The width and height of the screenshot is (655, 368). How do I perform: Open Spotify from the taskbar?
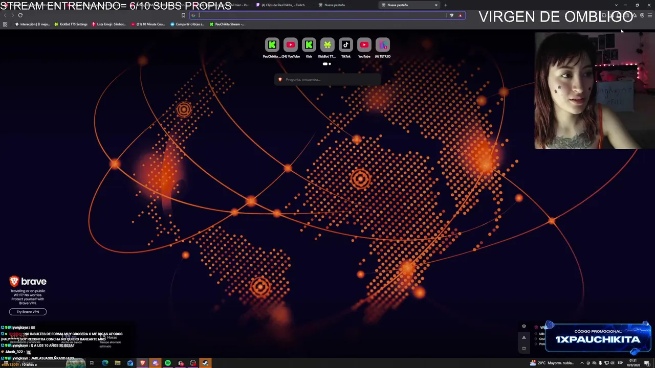pos(168,363)
